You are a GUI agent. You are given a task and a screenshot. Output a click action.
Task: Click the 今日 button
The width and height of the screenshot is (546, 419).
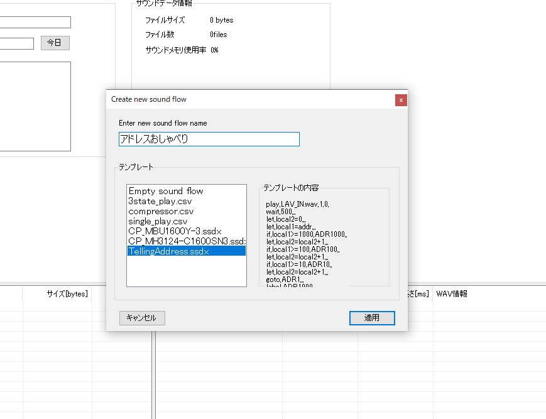coord(55,43)
